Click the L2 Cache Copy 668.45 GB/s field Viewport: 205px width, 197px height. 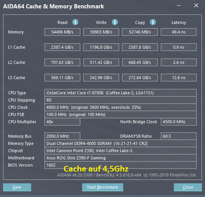tap(140, 62)
